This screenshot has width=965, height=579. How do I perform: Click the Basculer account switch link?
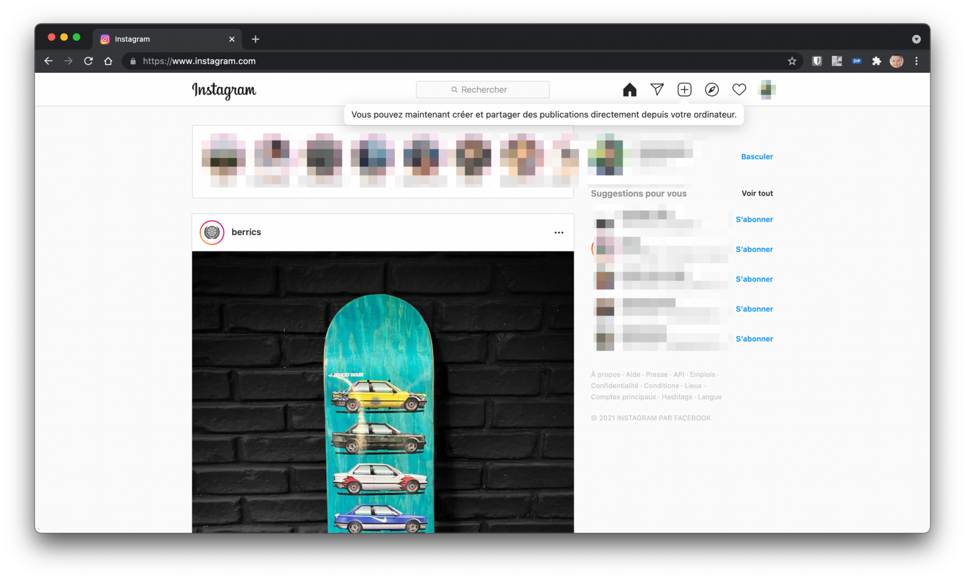tap(757, 156)
